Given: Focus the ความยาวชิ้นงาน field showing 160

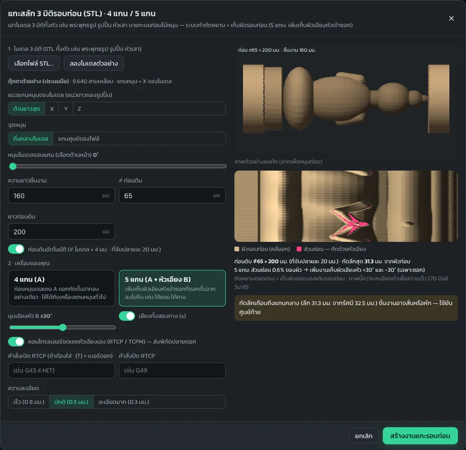Looking at the screenshot, I should tap(61, 195).
